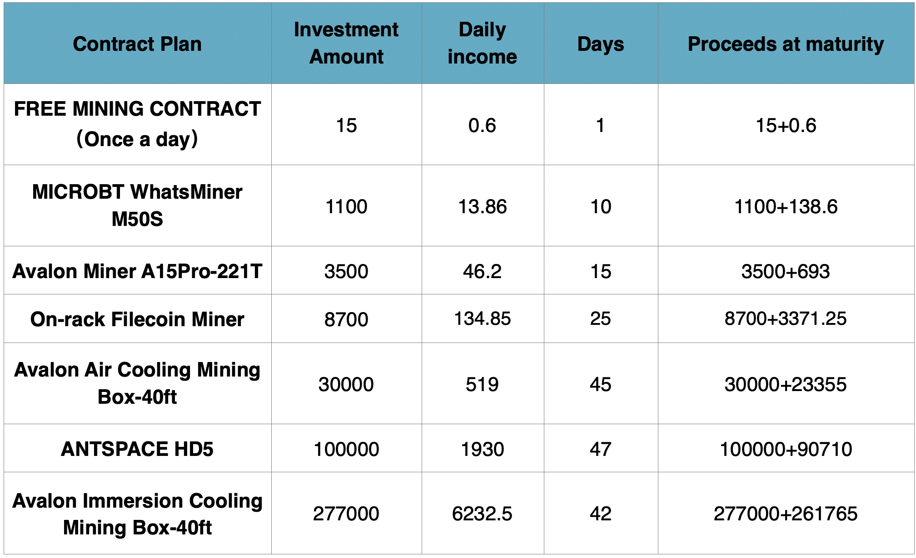Select the Days column header
The height and width of the screenshot is (558, 916).
click(600, 44)
